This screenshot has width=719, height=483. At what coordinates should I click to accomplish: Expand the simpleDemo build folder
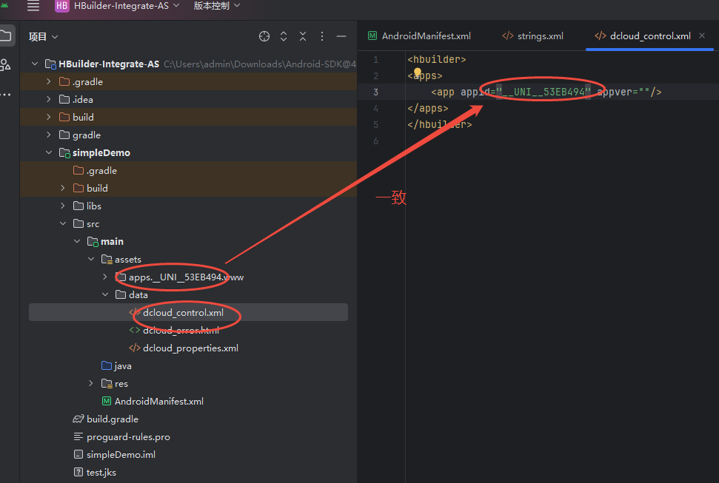(x=63, y=188)
